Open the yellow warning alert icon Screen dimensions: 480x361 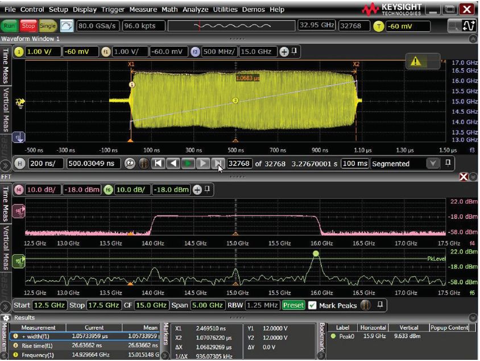click(x=416, y=61)
